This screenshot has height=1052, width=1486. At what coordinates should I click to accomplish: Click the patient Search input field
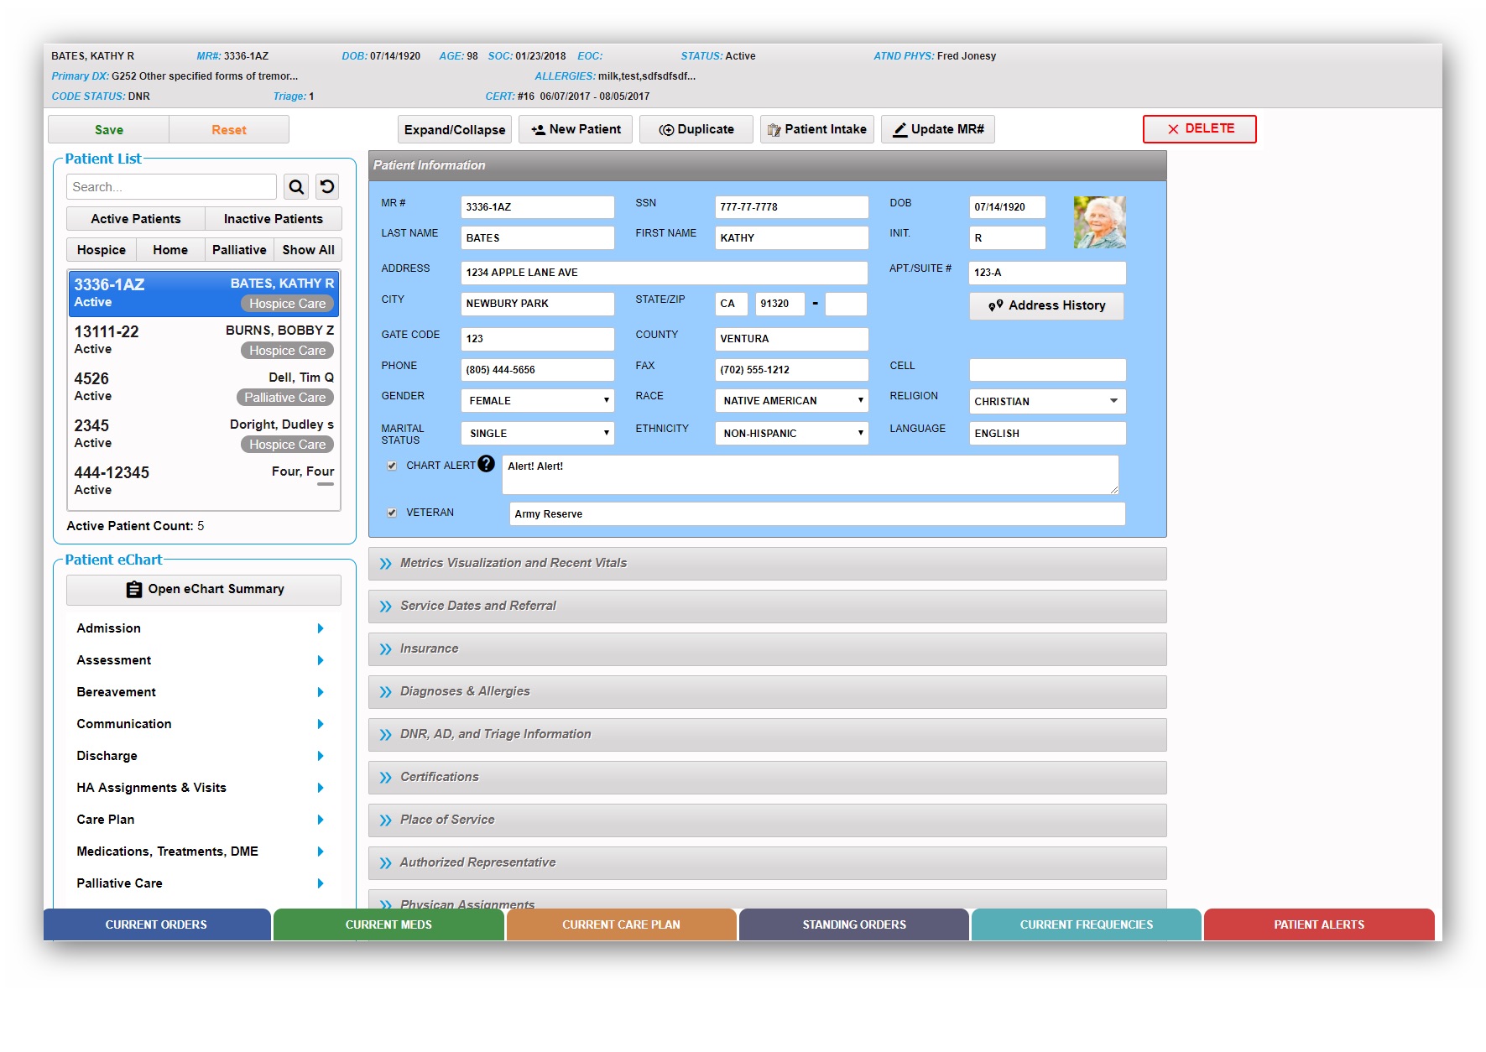tap(171, 187)
